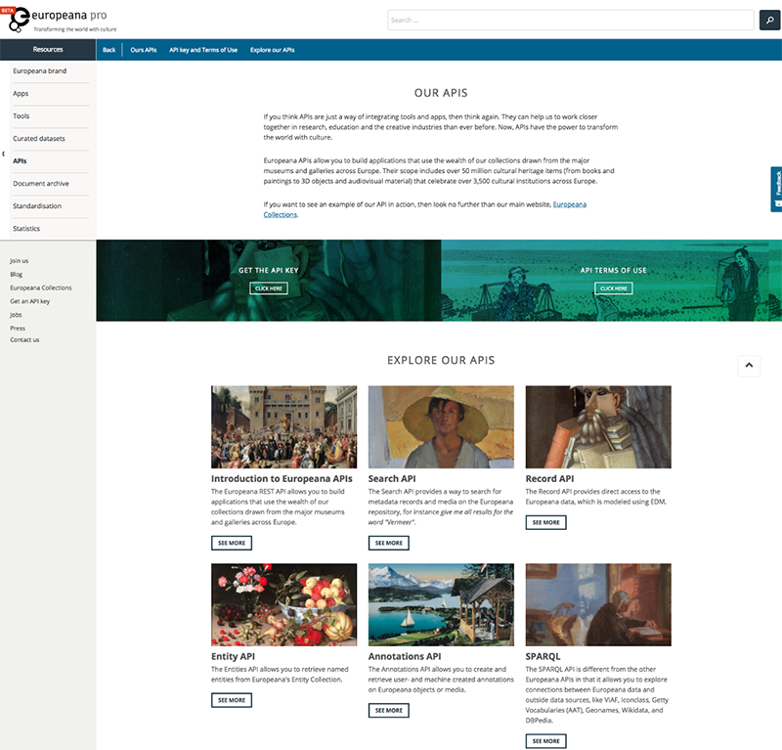Open Document archive sidebar item
782x750 pixels.
[x=41, y=184]
